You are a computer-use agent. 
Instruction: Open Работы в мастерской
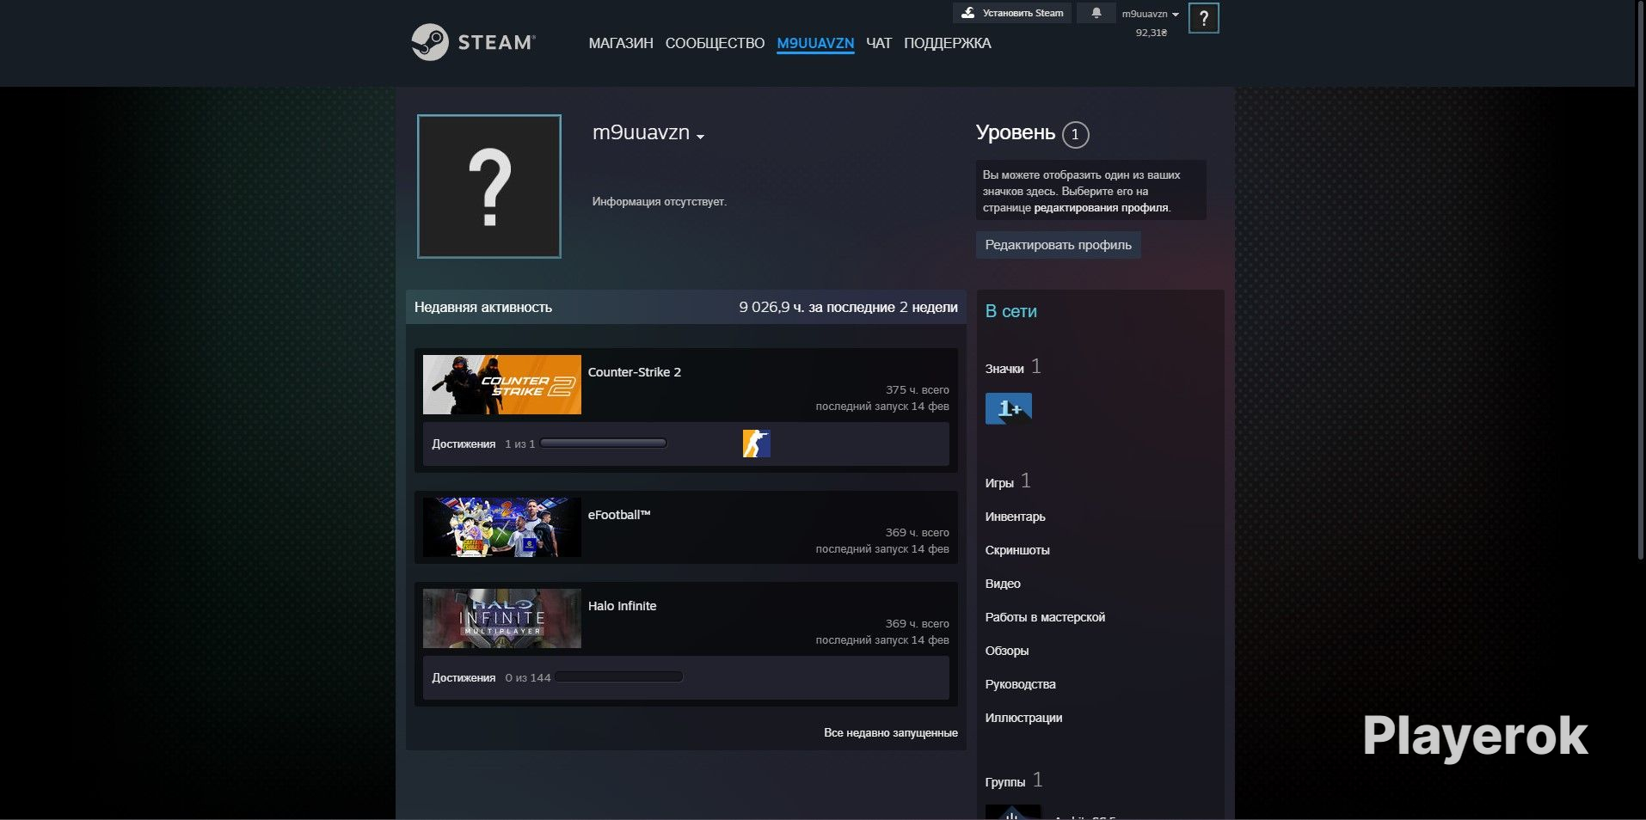click(1045, 617)
